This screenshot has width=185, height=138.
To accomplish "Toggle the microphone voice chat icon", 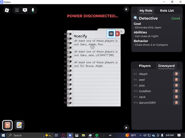I will pyautogui.click(x=33, y=10).
